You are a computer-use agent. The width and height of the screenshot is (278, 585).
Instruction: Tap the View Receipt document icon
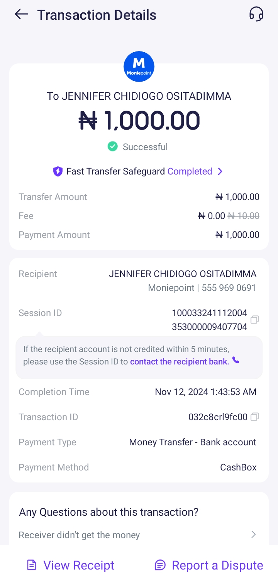click(x=32, y=565)
